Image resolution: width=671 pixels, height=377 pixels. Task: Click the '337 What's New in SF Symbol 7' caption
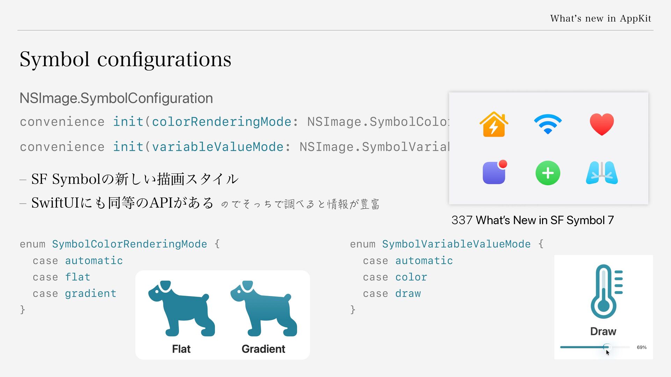point(533,220)
